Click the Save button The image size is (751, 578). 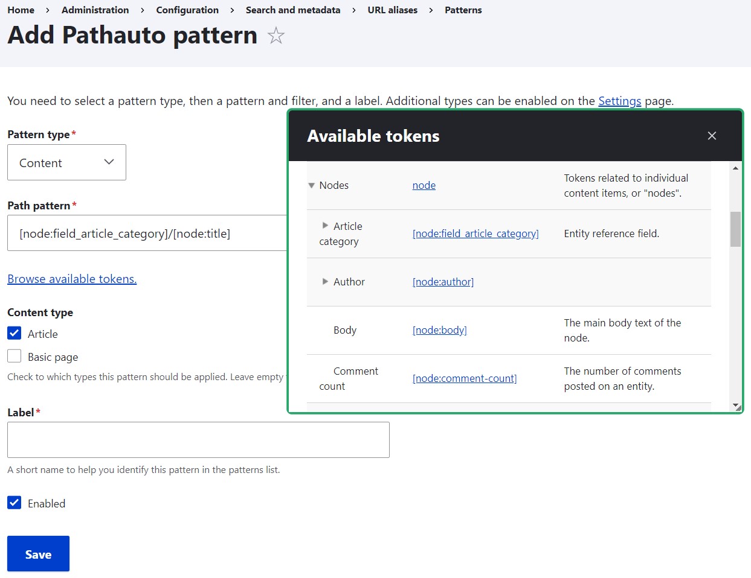38,553
